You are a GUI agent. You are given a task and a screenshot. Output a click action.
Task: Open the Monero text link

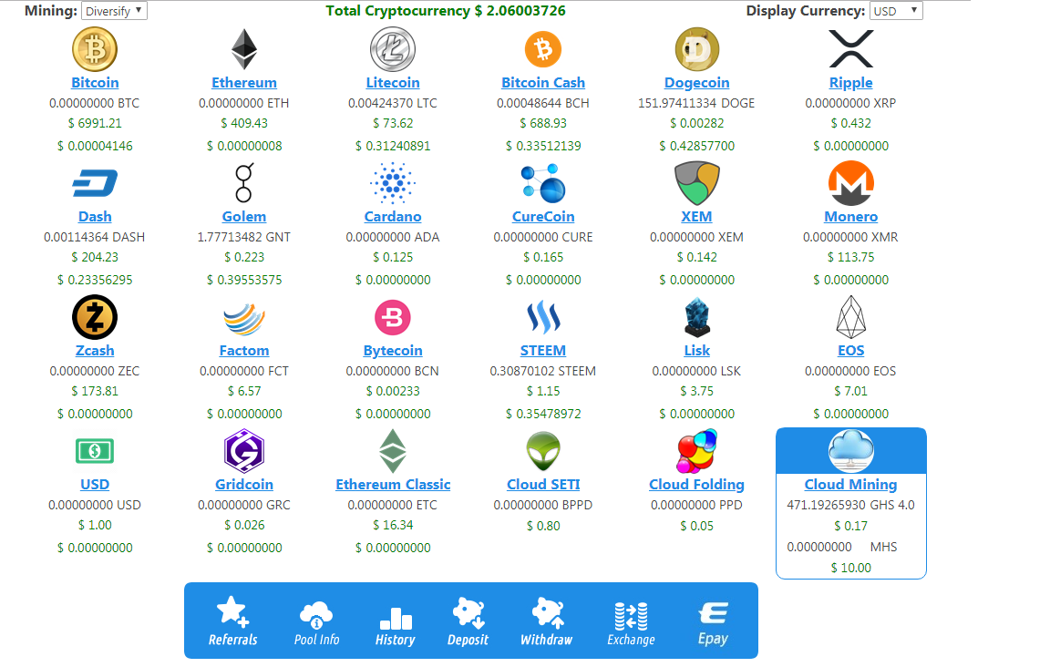pyautogui.click(x=850, y=216)
